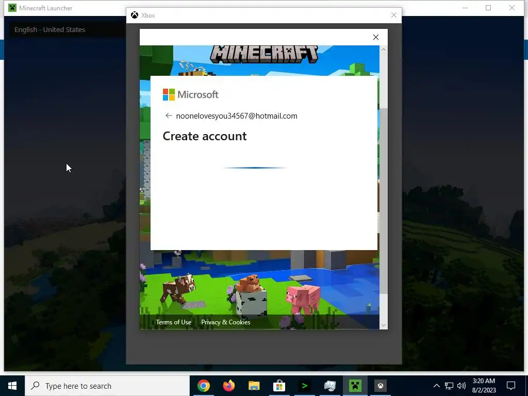Switch to the Xbox taskbar icon

380,386
